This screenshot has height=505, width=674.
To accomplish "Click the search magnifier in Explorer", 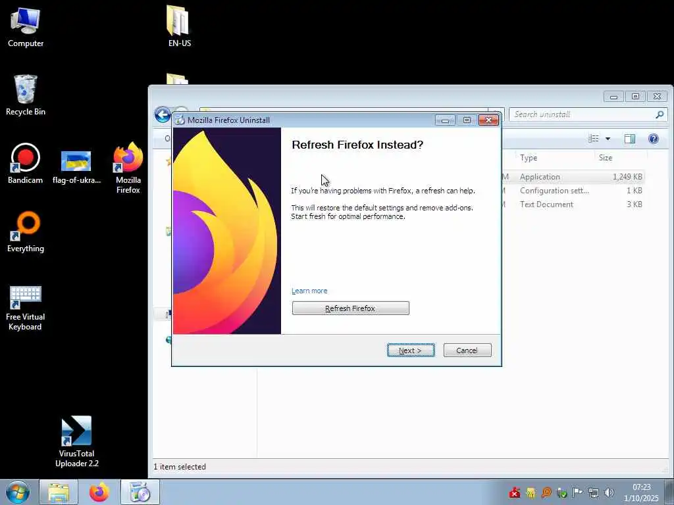I will click(x=660, y=114).
